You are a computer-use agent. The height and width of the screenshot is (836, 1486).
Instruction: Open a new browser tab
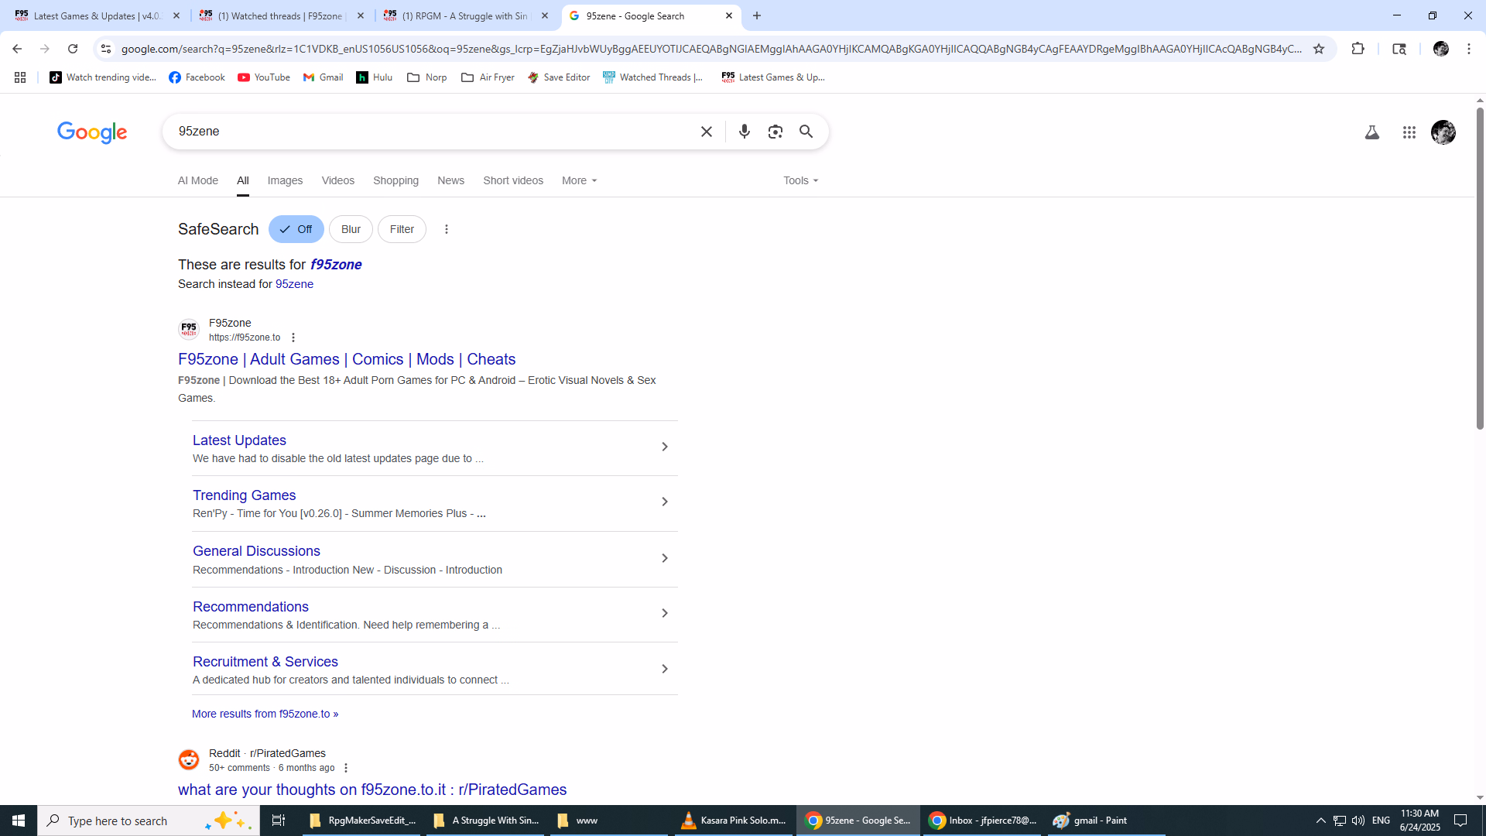coord(757,15)
